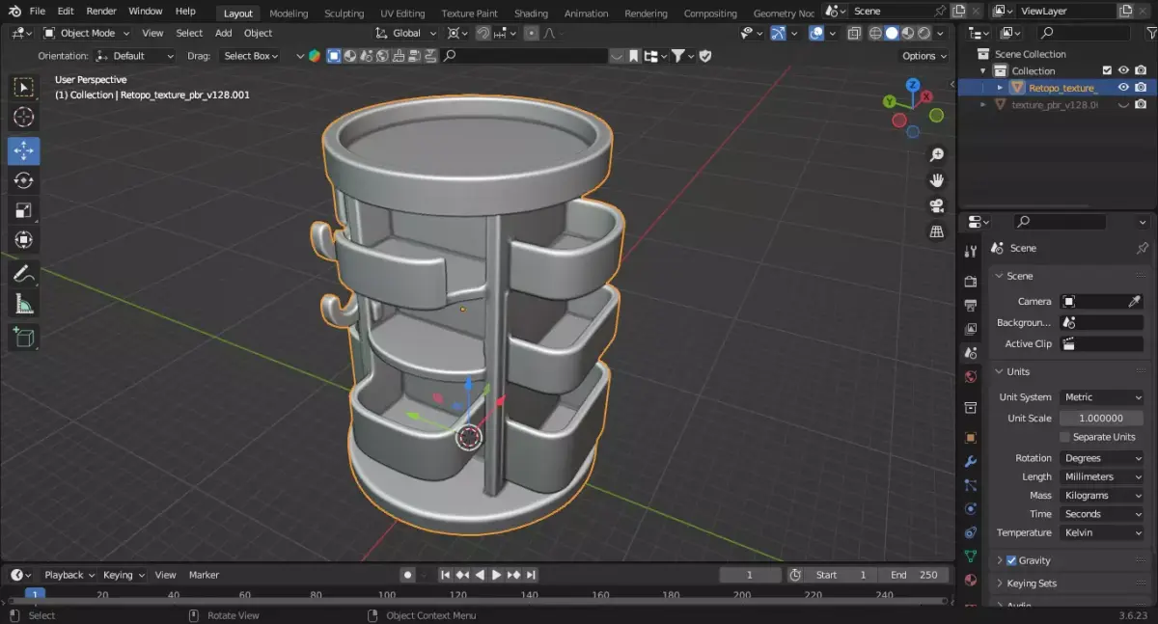The height and width of the screenshot is (624, 1158).
Task: Open the Length Millimeters dropdown
Action: pos(1102,476)
